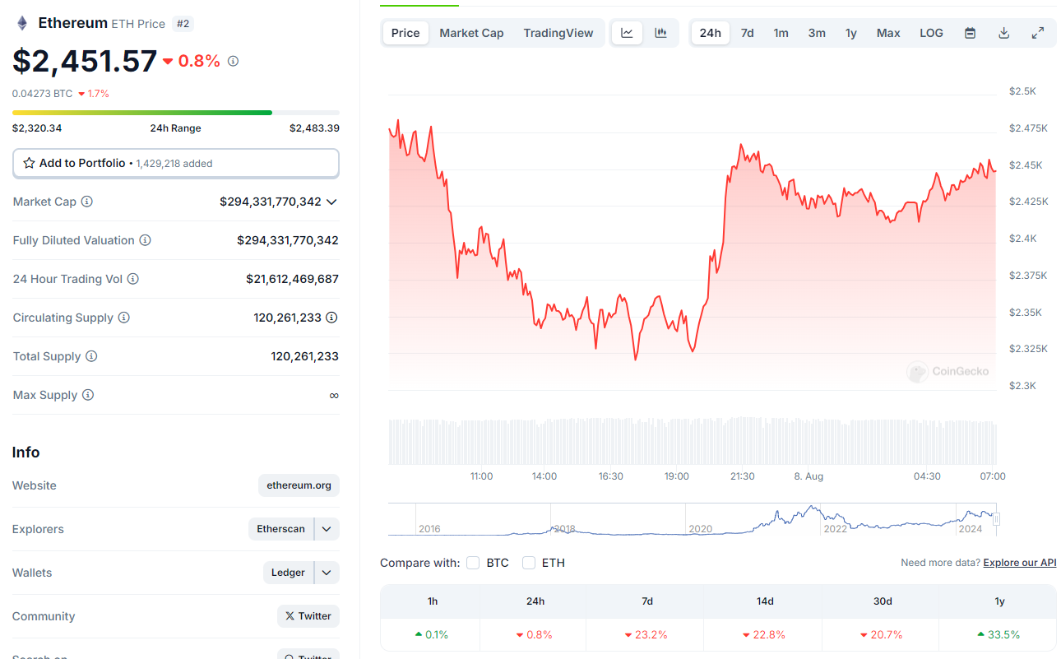
Task: Open the price change info icon
Action: (233, 61)
